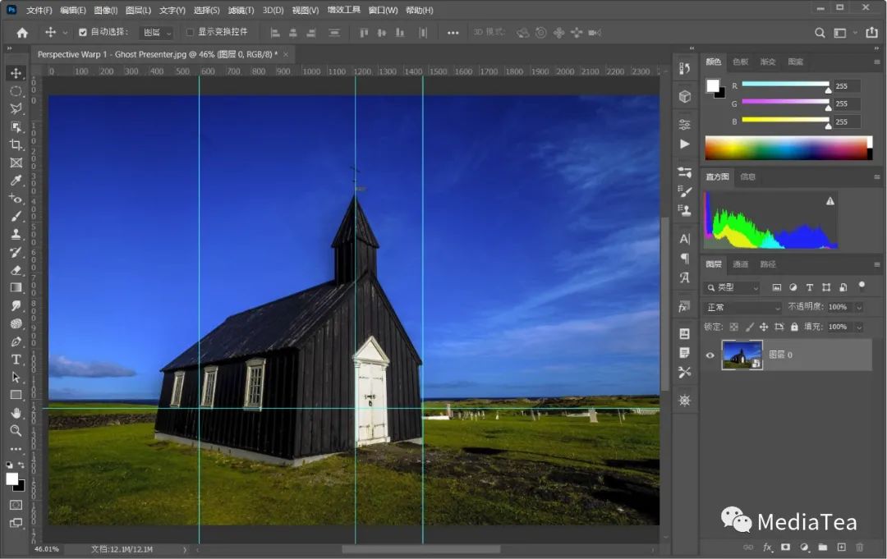
Task: Choose the Zoom tool in toolbar
Action: (x=16, y=431)
